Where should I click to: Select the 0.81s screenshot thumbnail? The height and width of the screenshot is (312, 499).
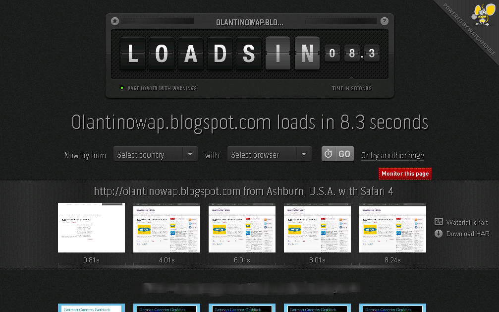pos(91,228)
